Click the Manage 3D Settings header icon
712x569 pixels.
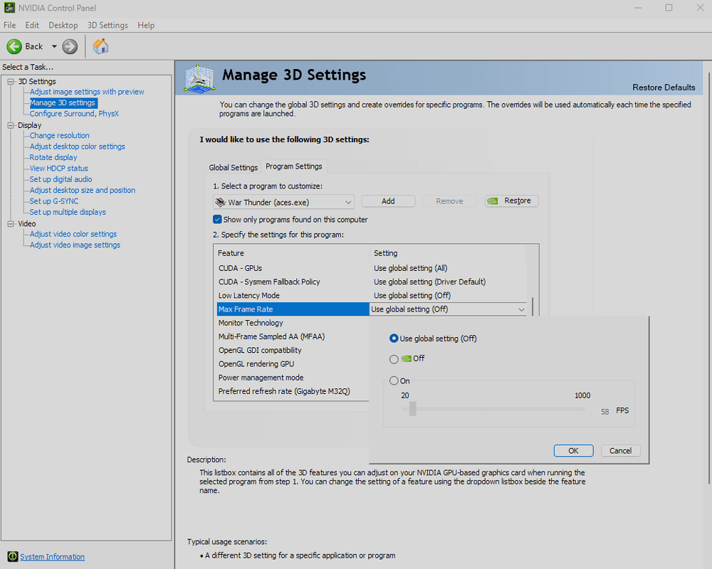click(200, 78)
